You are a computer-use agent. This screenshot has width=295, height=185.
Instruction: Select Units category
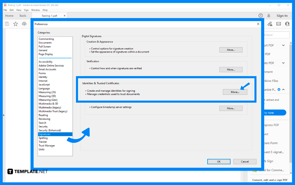[42, 149]
